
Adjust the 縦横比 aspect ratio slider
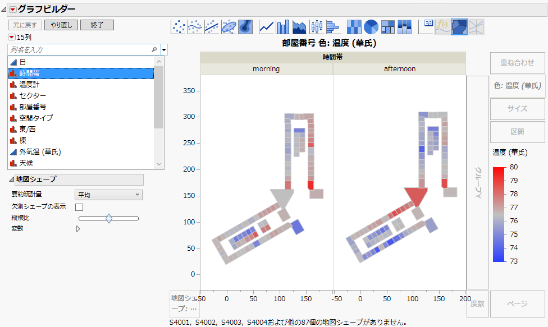click(110, 218)
